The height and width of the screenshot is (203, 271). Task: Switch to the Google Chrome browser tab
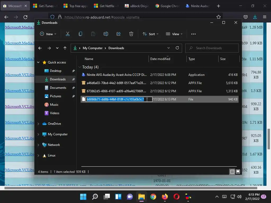[167, 6]
